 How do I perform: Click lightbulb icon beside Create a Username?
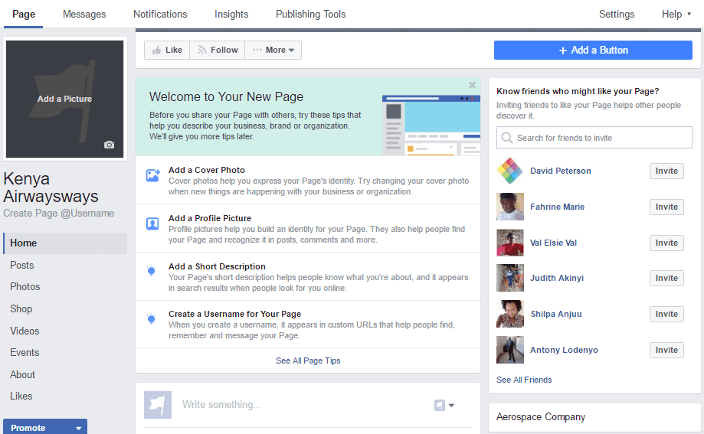(152, 318)
